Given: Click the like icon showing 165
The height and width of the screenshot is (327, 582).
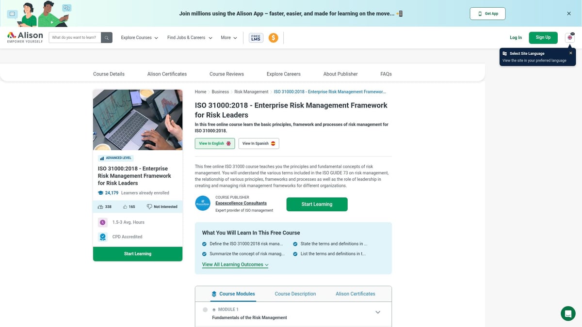Looking at the screenshot, I should 125,207.
